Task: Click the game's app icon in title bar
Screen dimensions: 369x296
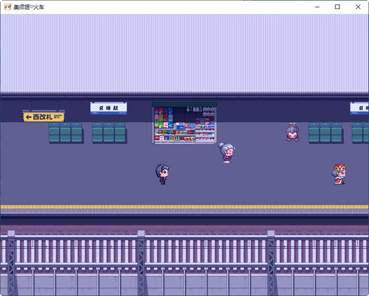Action: (x=7, y=7)
